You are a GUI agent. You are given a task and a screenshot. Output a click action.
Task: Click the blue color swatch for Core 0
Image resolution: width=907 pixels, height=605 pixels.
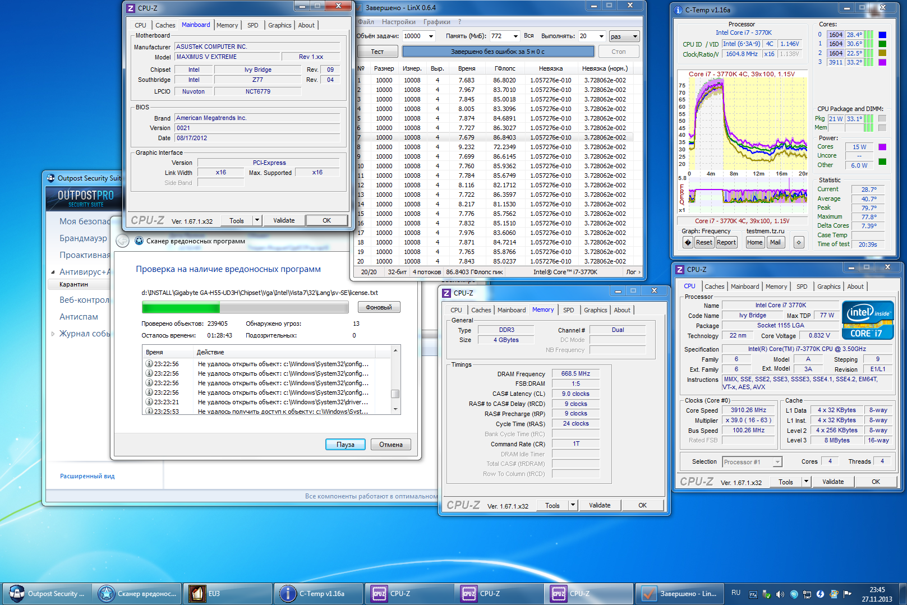(x=882, y=35)
